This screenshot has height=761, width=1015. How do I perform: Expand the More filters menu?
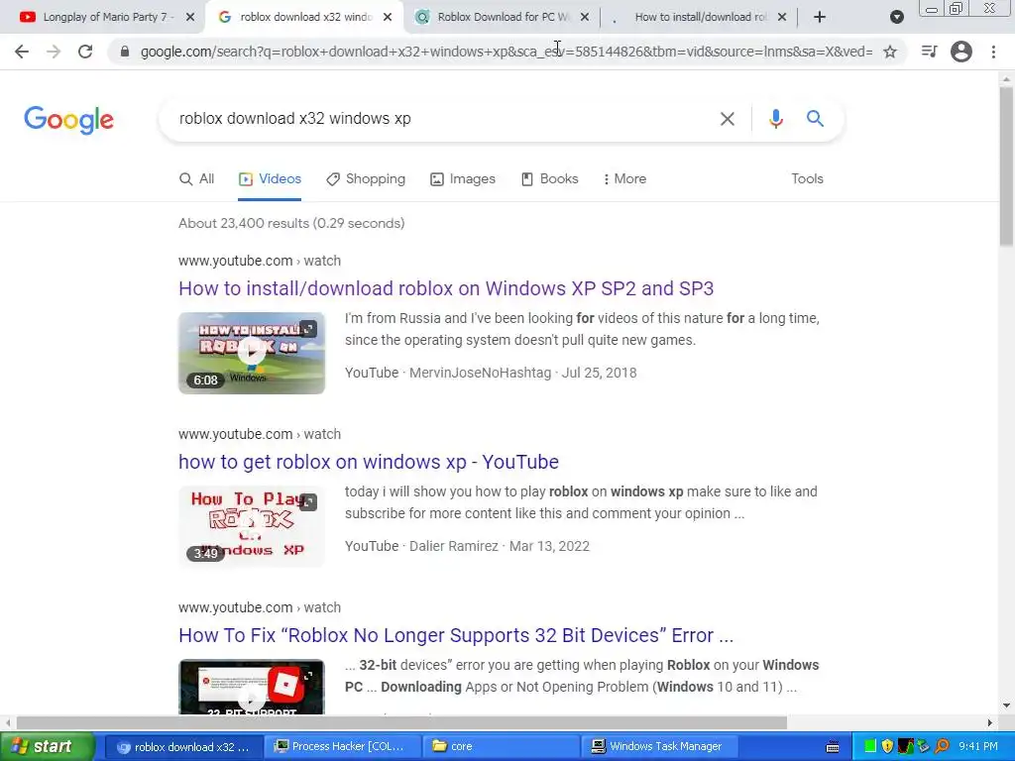pyautogui.click(x=624, y=178)
